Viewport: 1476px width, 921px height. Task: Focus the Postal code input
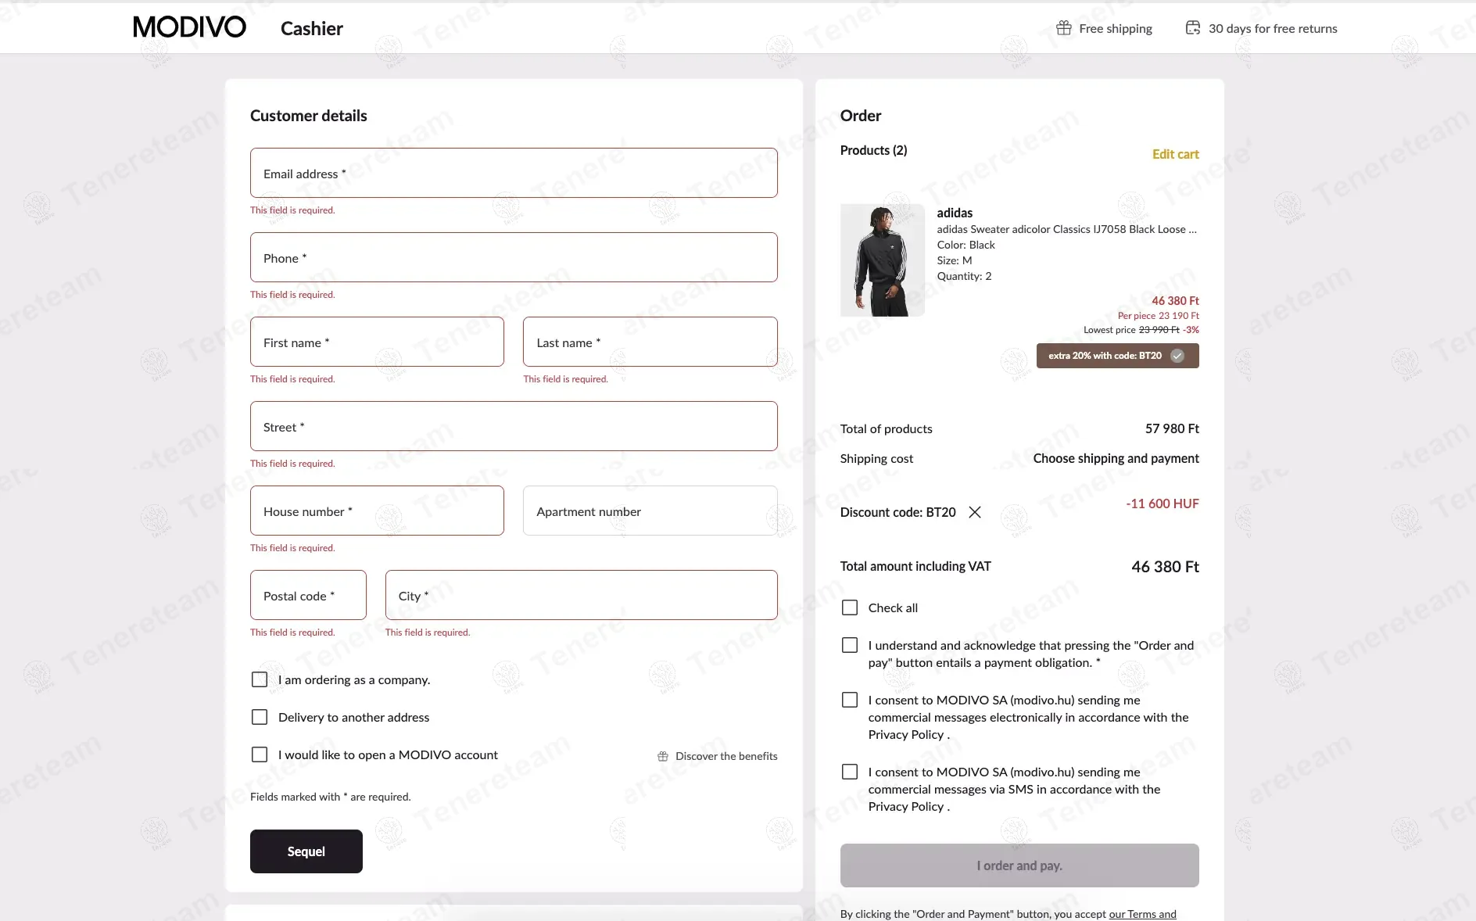[x=308, y=595]
